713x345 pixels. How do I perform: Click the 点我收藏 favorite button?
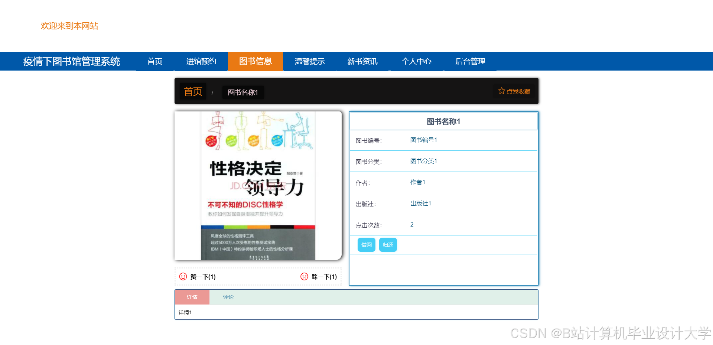coord(514,91)
